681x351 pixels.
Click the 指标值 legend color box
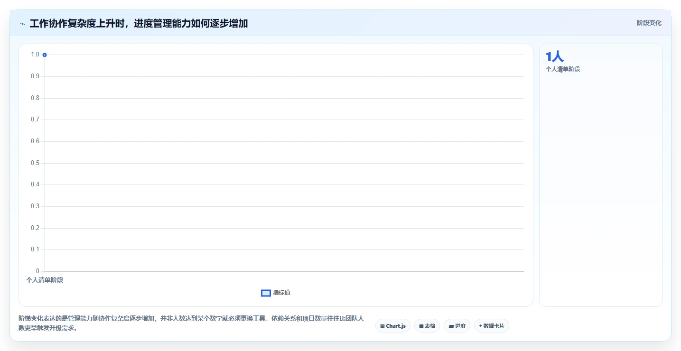[x=266, y=293]
